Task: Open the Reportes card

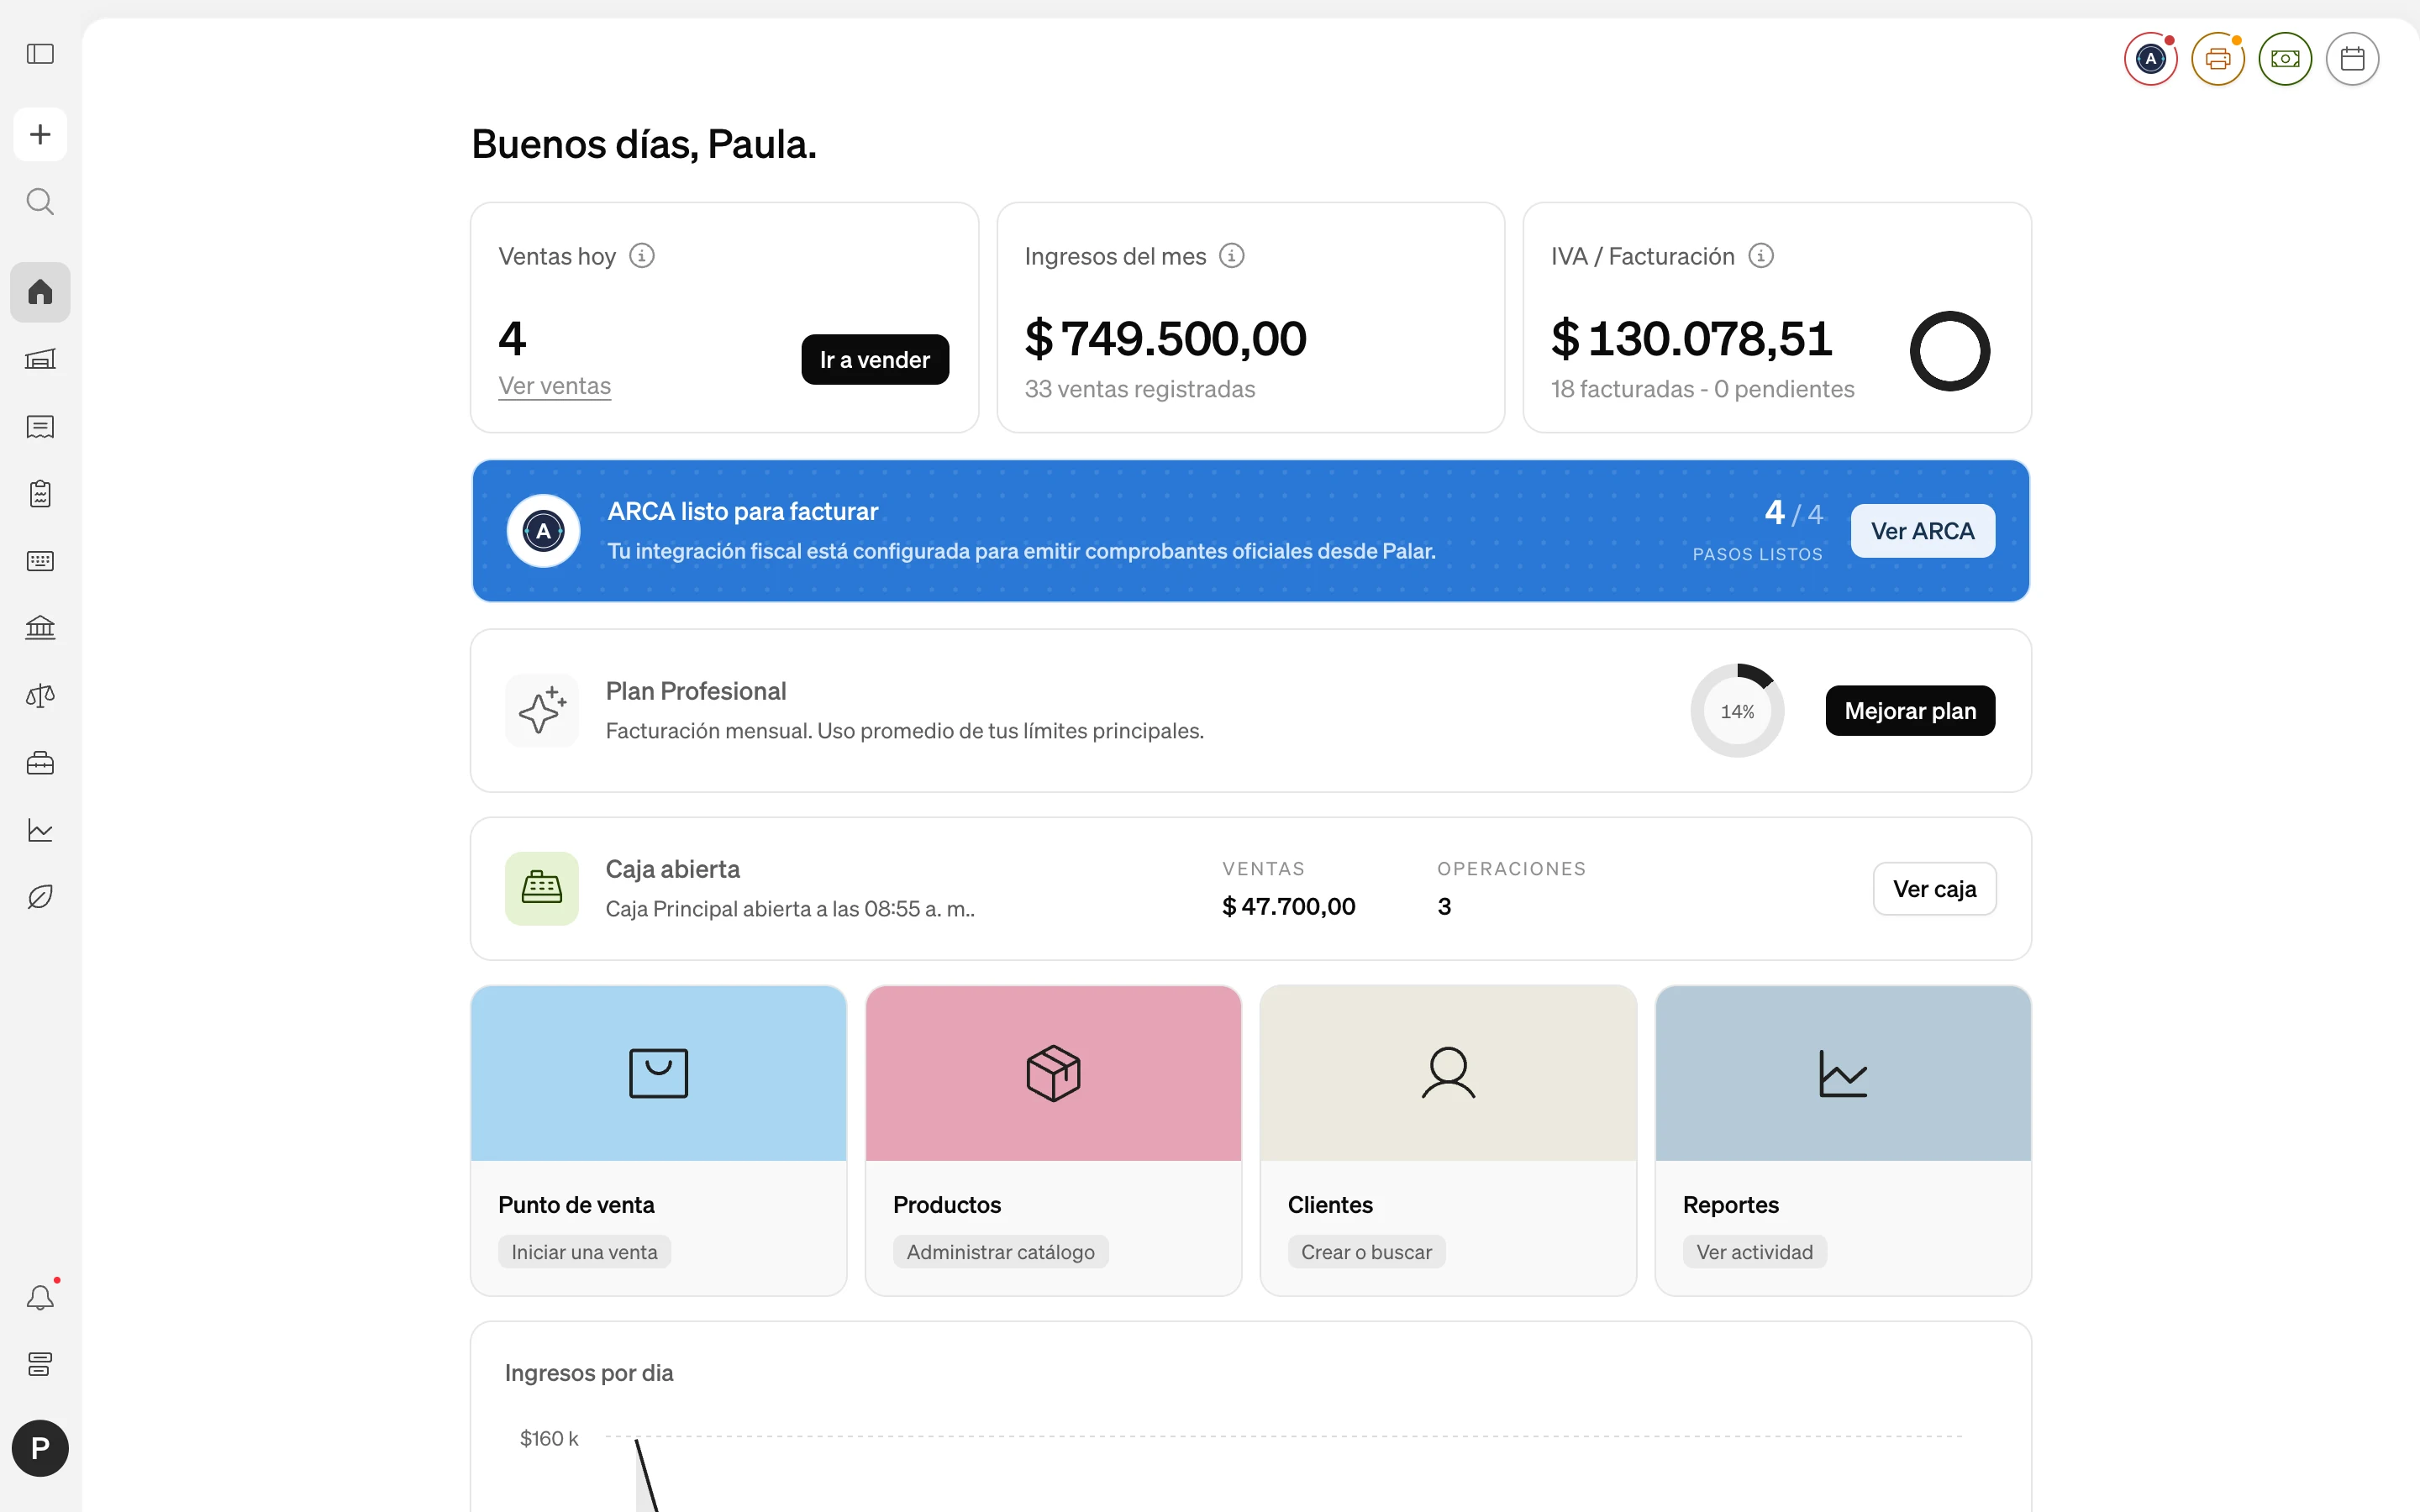Action: 1843,1140
